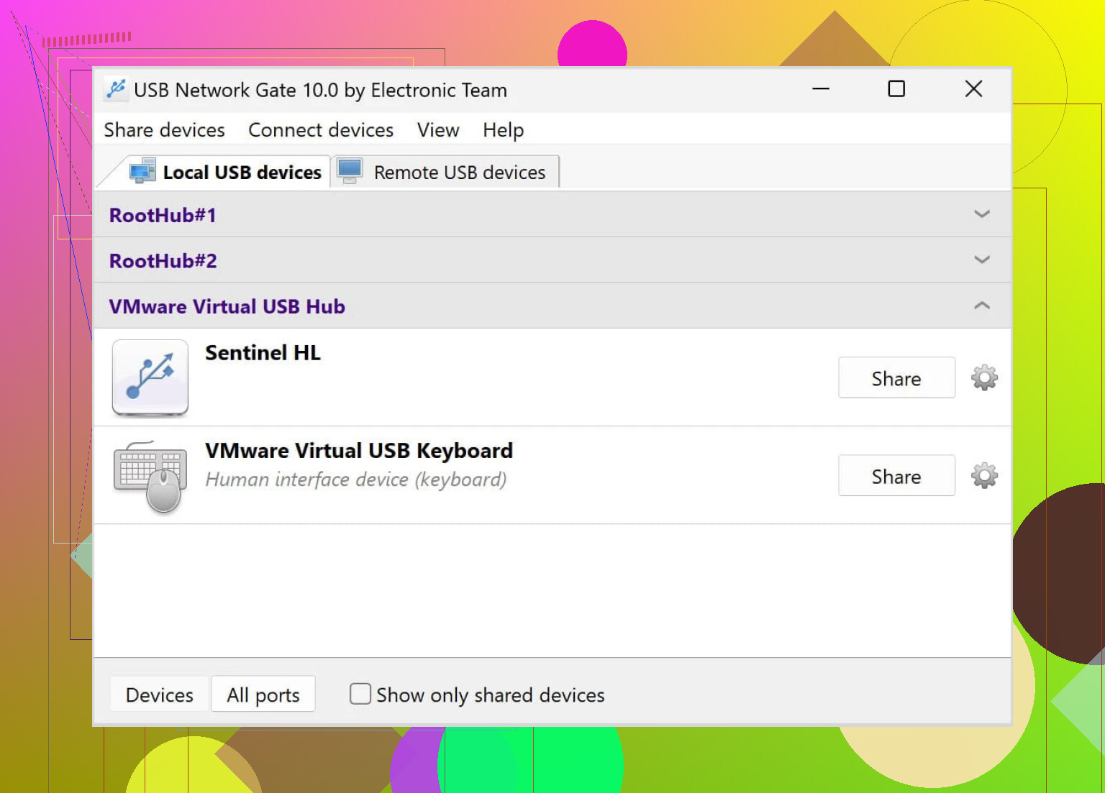Viewport: 1105px width, 793px height.
Task: Select the RootHub#2 header label
Action: (163, 261)
